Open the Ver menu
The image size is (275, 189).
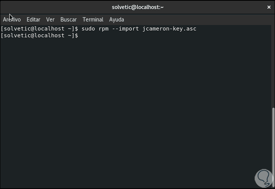(50, 19)
